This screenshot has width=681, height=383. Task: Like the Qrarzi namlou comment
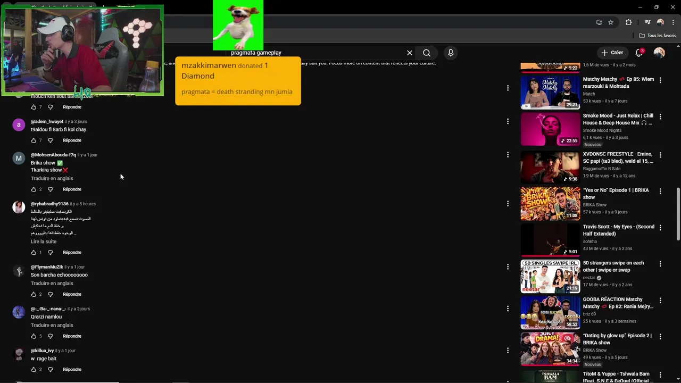click(x=34, y=336)
